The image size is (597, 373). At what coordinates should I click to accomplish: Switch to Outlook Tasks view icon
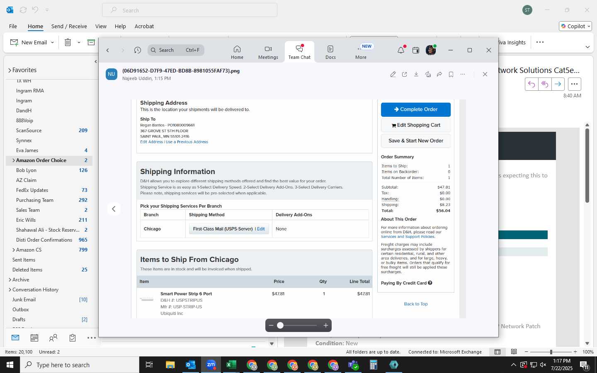(73, 338)
